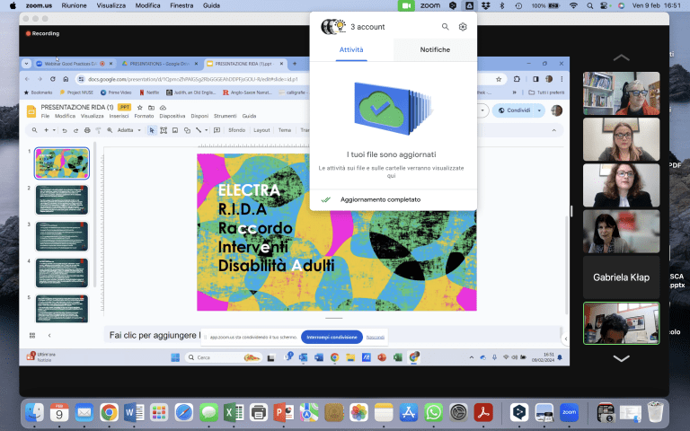
Task: Open the Slides File menu
Action: click(x=45, y=116)
